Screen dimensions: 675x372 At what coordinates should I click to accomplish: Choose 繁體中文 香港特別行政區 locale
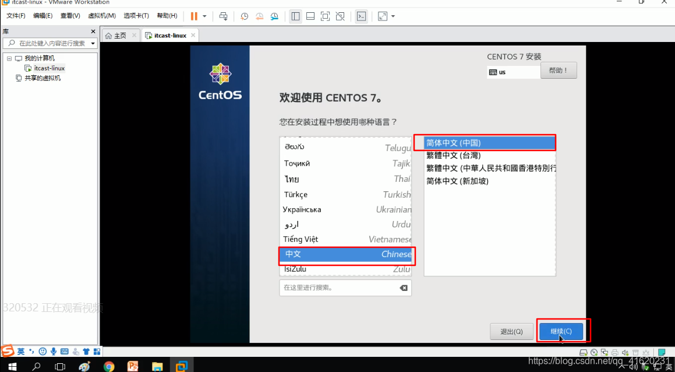490,168
